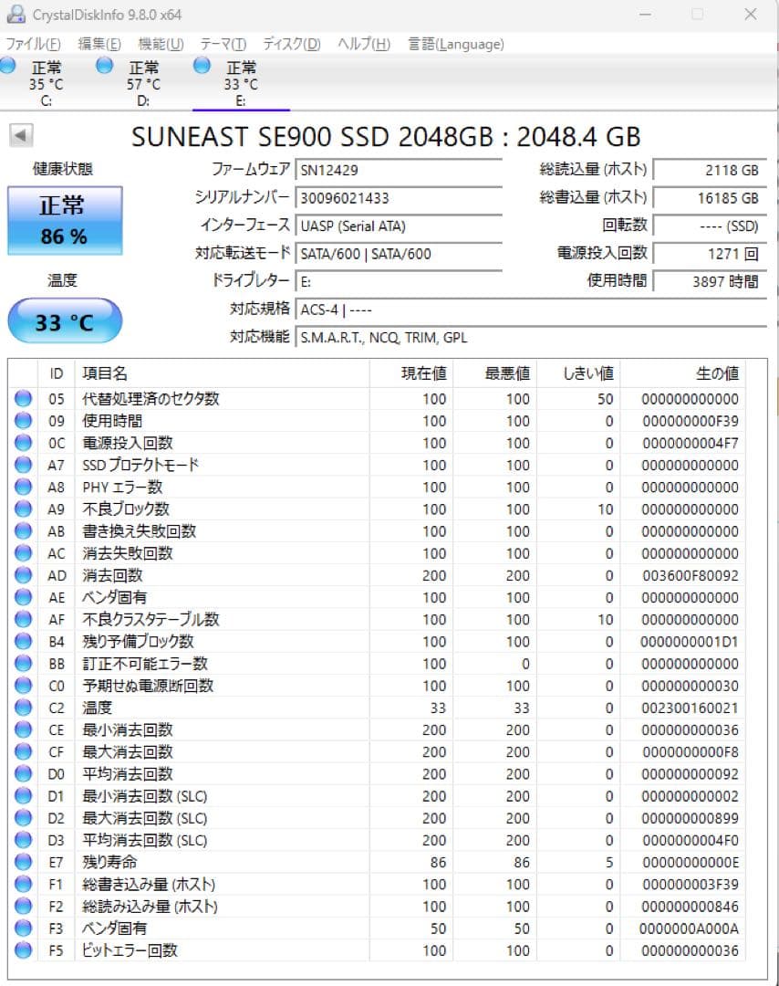Click status orb for ID 09 使用時間

[x=23, y=420]
